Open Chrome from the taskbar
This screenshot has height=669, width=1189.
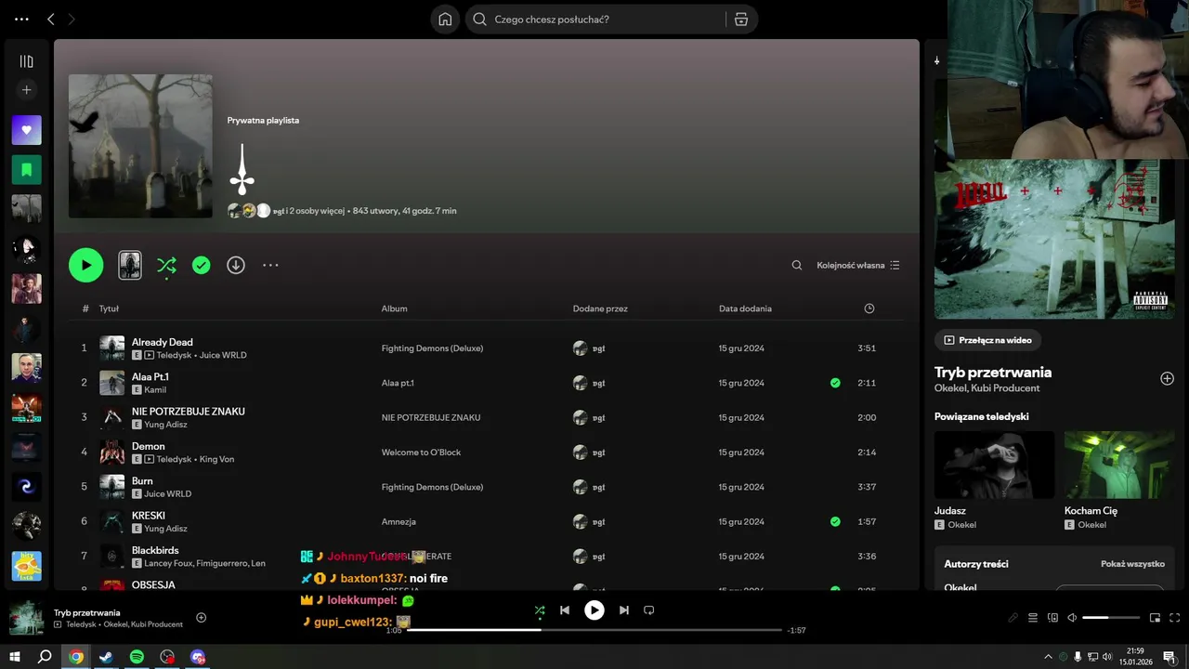click(x=76, y=657)
